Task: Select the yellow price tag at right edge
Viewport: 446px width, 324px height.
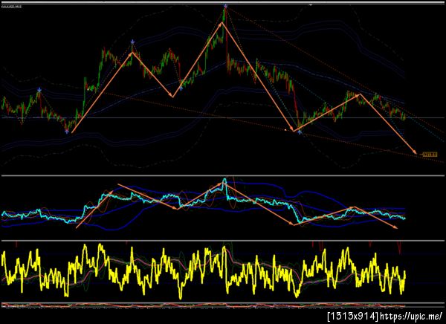Action: [430, 155]
